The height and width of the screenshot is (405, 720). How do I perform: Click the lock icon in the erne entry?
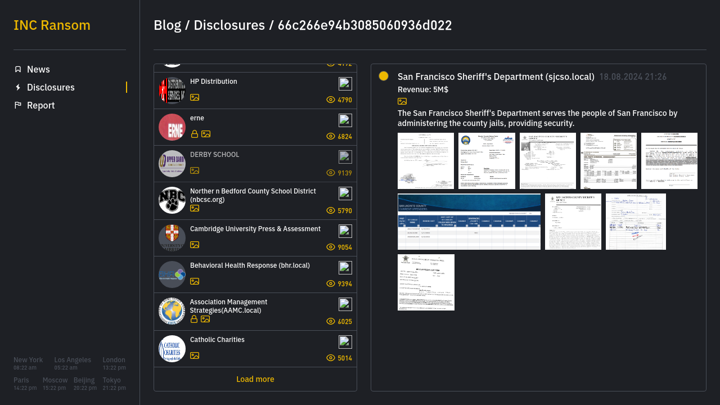(195, 134)
